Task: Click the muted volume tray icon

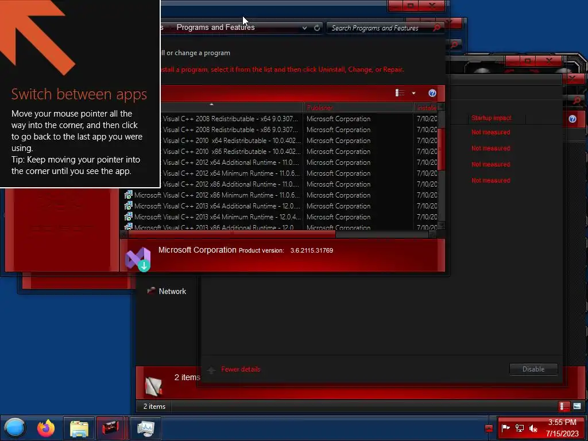Action: point(533,428)
